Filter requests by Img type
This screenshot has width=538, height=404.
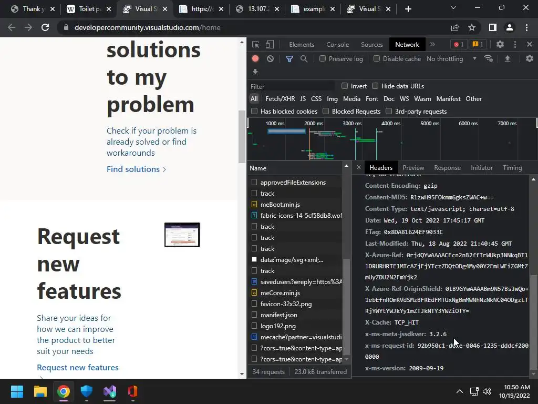[332, 98]
